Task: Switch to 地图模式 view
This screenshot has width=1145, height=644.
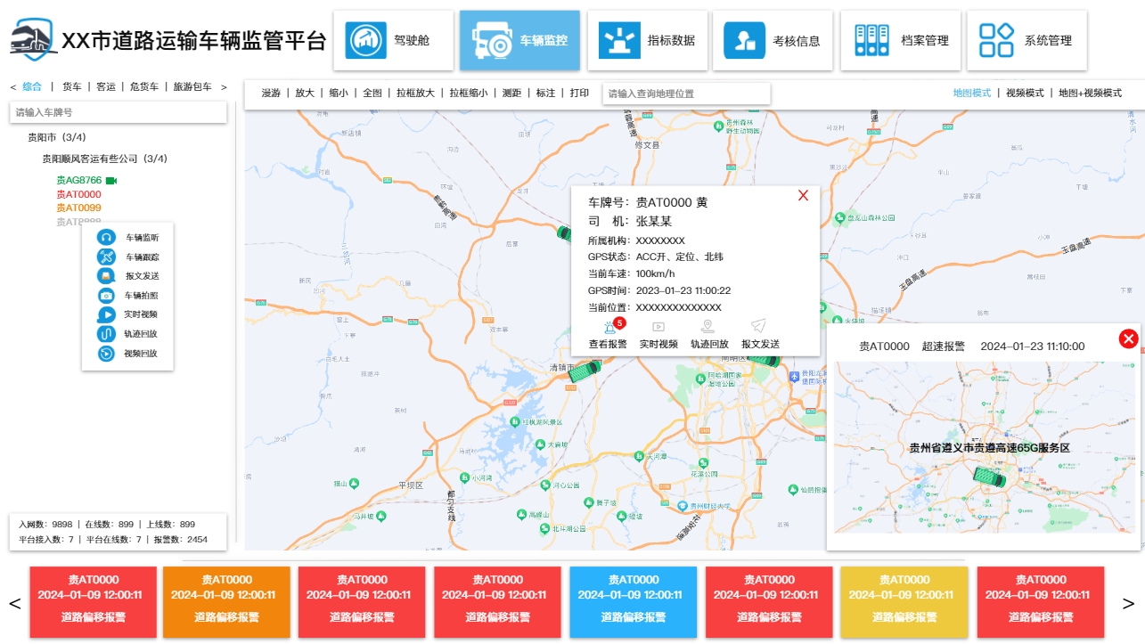Action: tap(971, 93)
